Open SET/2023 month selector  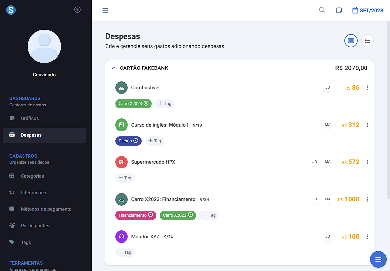pyautogui.click(x=367, y=10)
